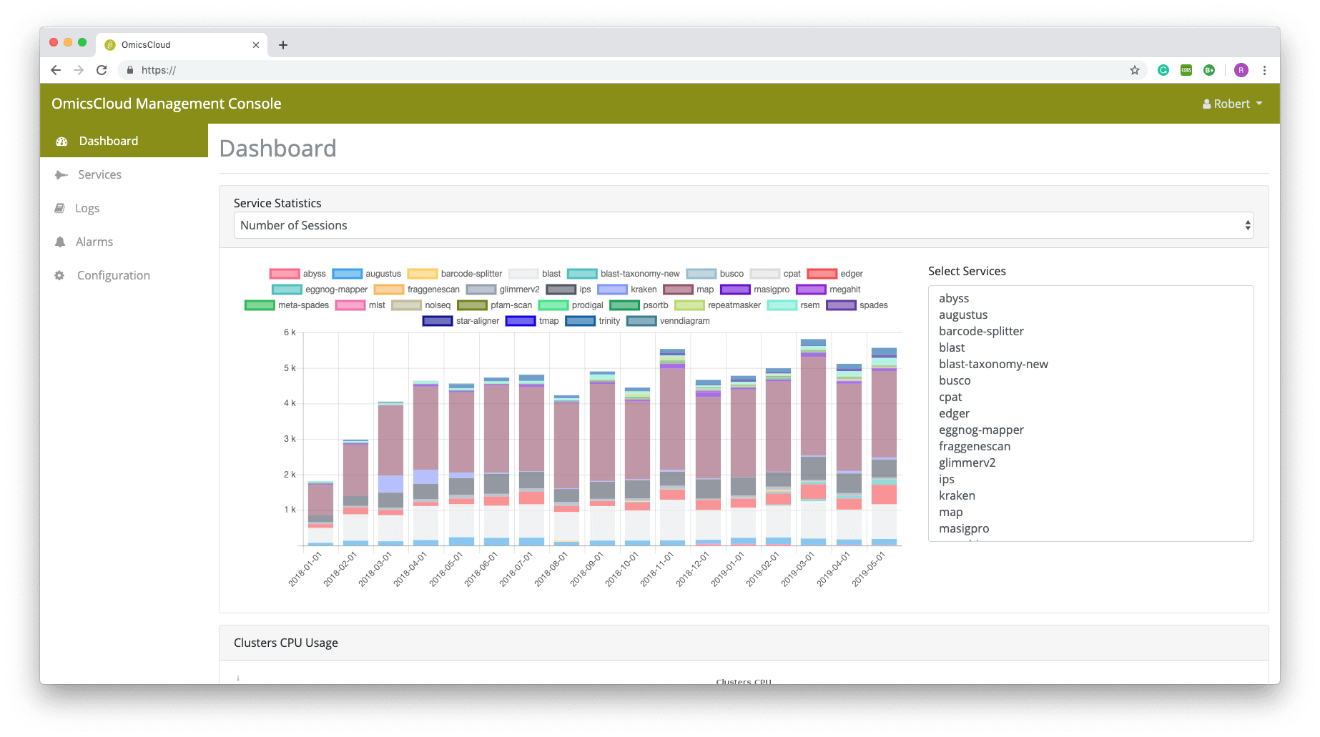Click the browser forward arrow
Screen dimensions: 1320x737
(x=79, y=70)
